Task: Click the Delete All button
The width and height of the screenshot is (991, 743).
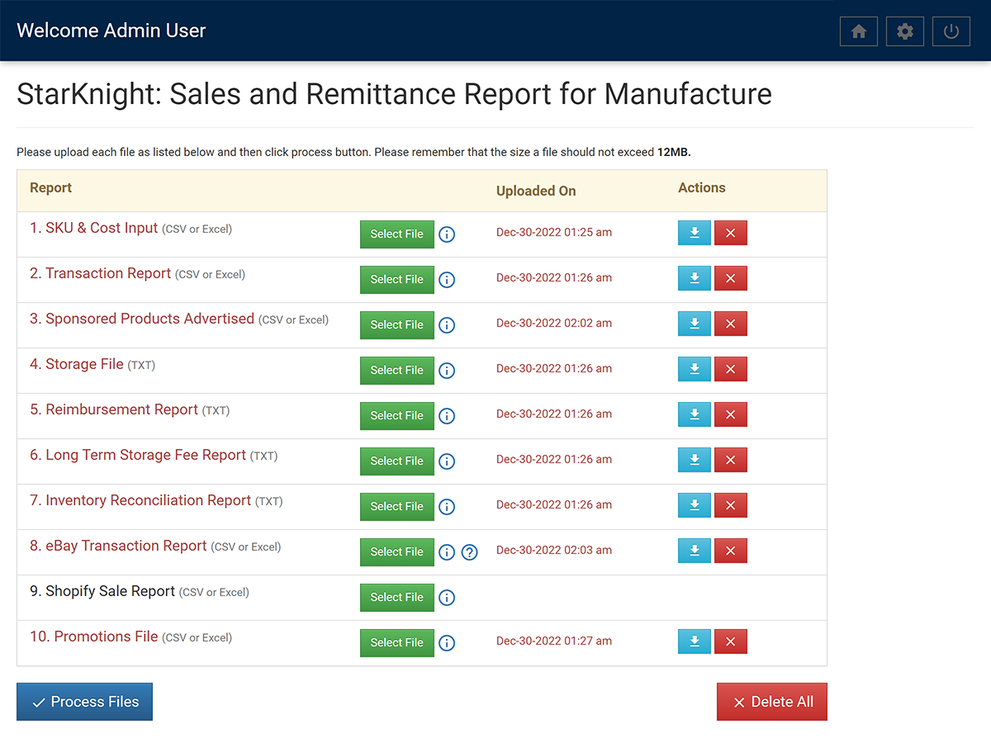Action: [x=771, y=702]
